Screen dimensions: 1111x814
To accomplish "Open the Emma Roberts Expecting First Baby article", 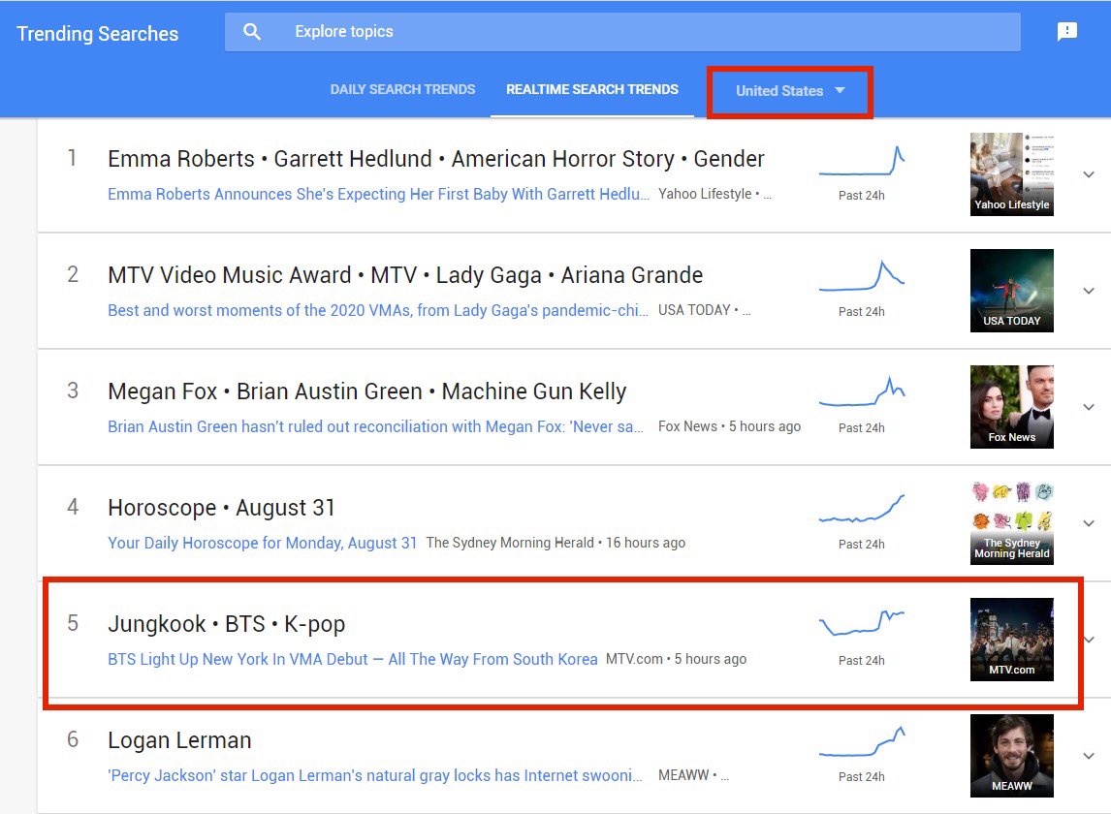I will (x=378, y=194).
